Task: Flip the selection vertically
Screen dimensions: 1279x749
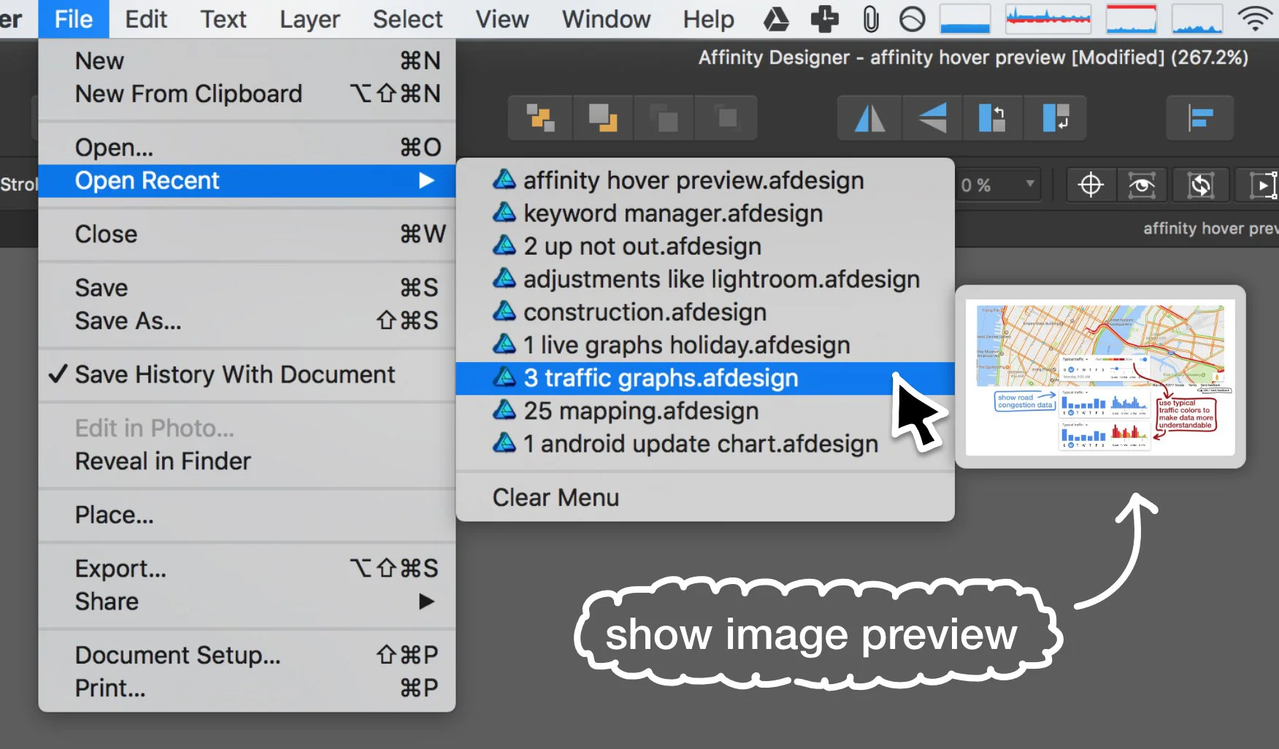Action: (932, 118)
